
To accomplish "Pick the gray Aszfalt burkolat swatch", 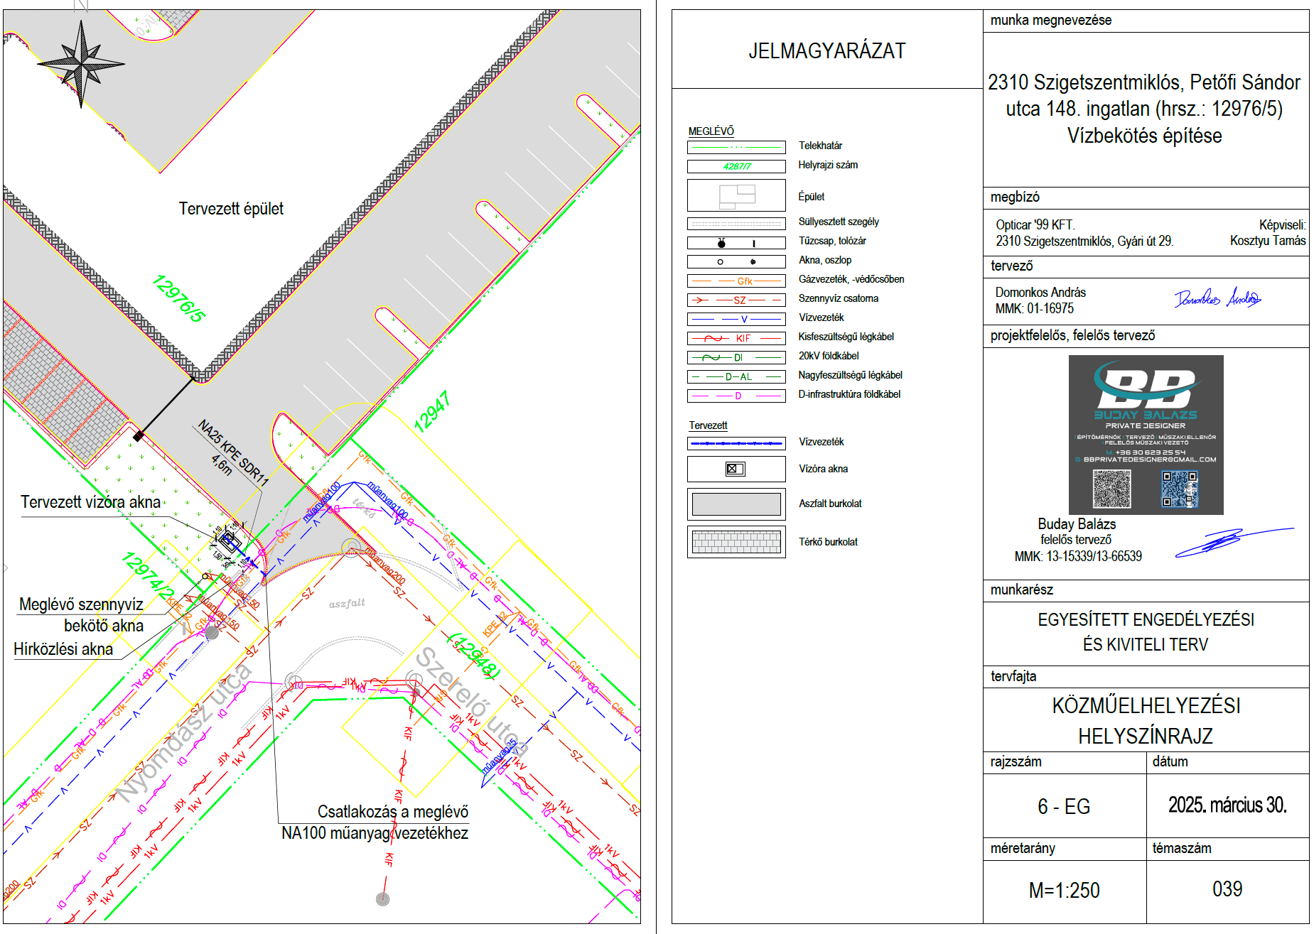I will point(736,504).
